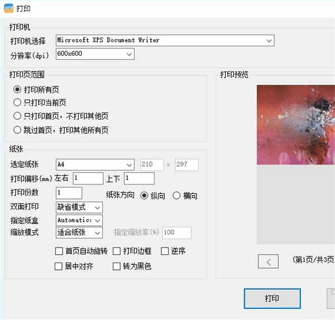Click the 打印 print button

(272, 298)
